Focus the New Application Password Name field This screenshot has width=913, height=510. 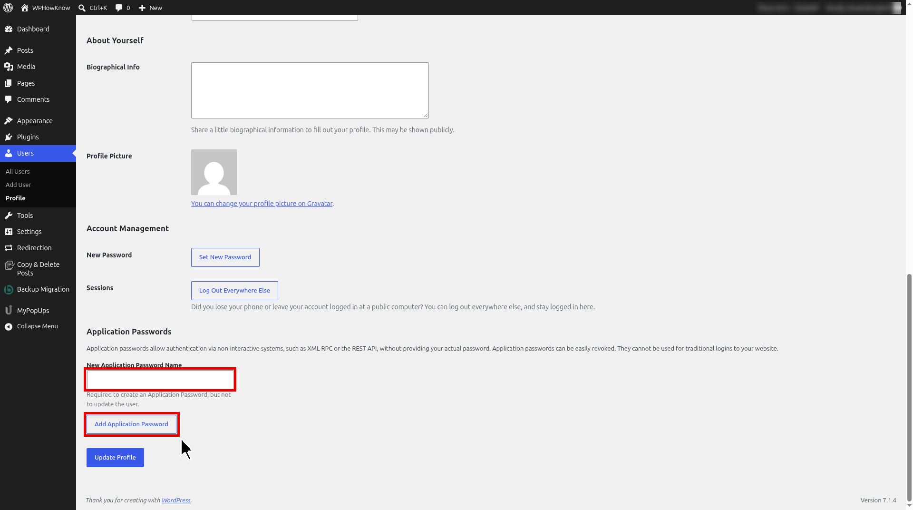point(160,380)
